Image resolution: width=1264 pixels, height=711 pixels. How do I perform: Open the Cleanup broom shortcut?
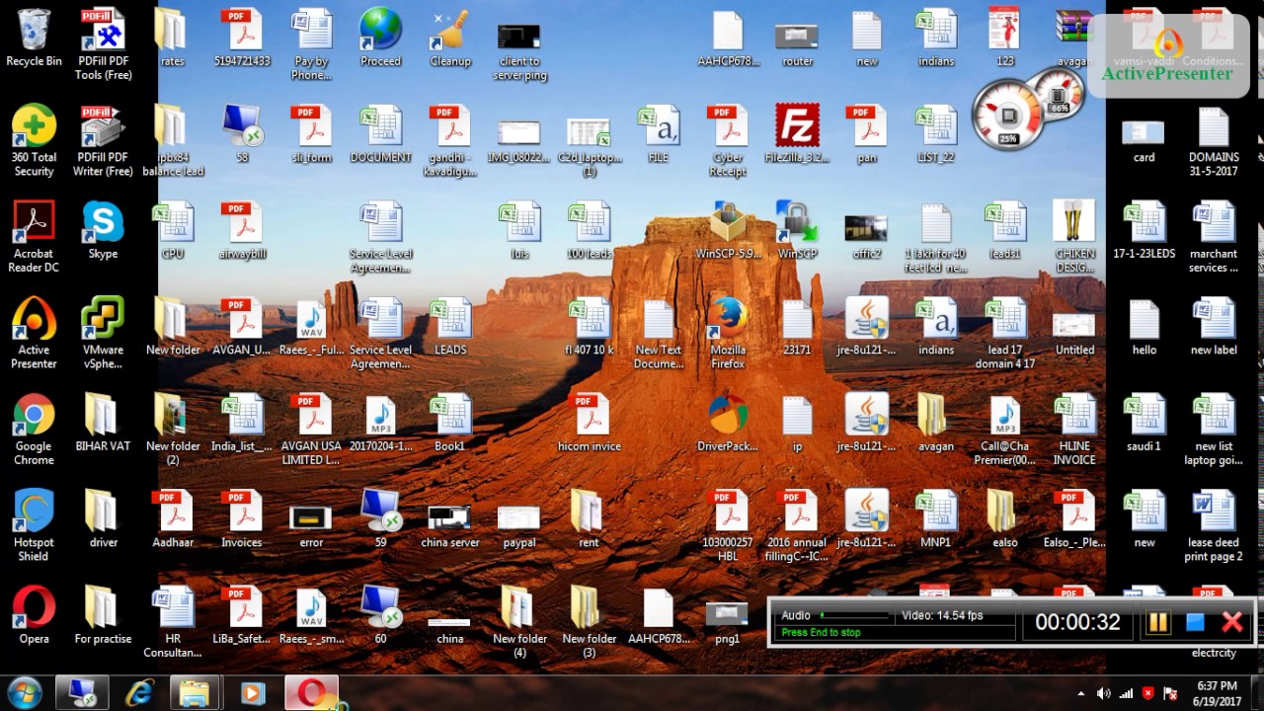tap(450, 39)
